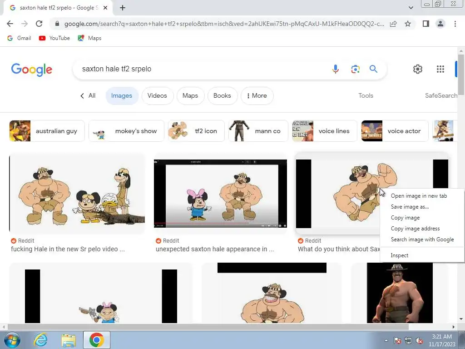This screenshot has height=349, width=465.
Task: Open the Mokey with shotgun image
Action: click(x=101, y=293)
